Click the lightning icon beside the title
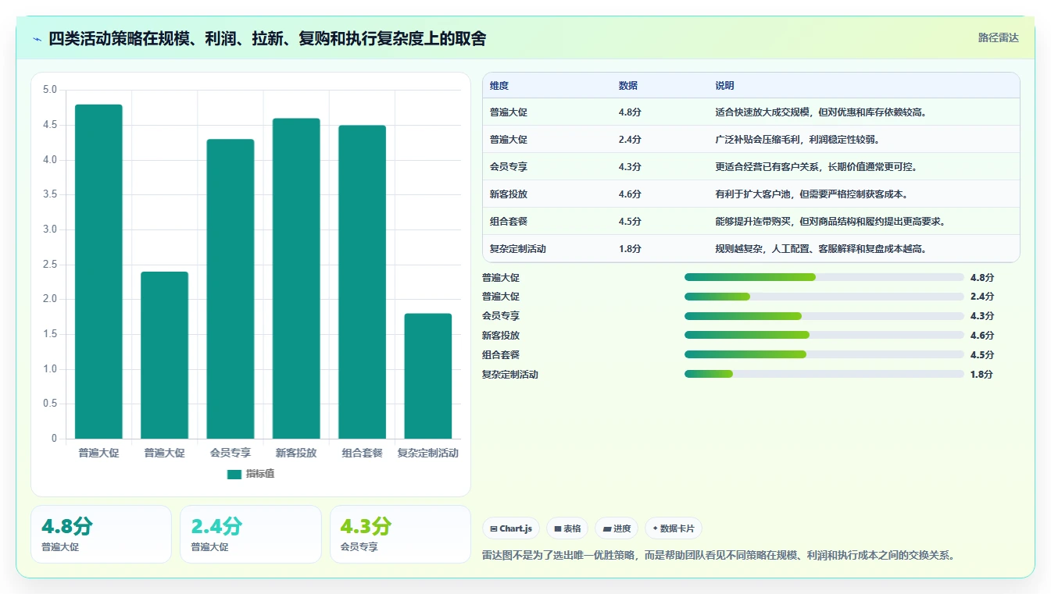The image size is (1051, 594). click(37, 39)
